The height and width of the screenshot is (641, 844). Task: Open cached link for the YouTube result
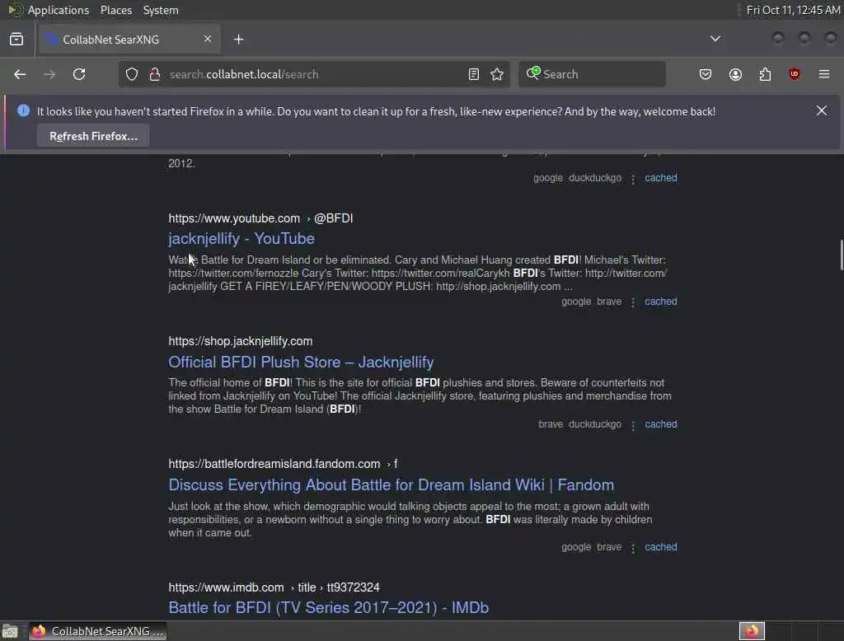(x=660, y=302)
